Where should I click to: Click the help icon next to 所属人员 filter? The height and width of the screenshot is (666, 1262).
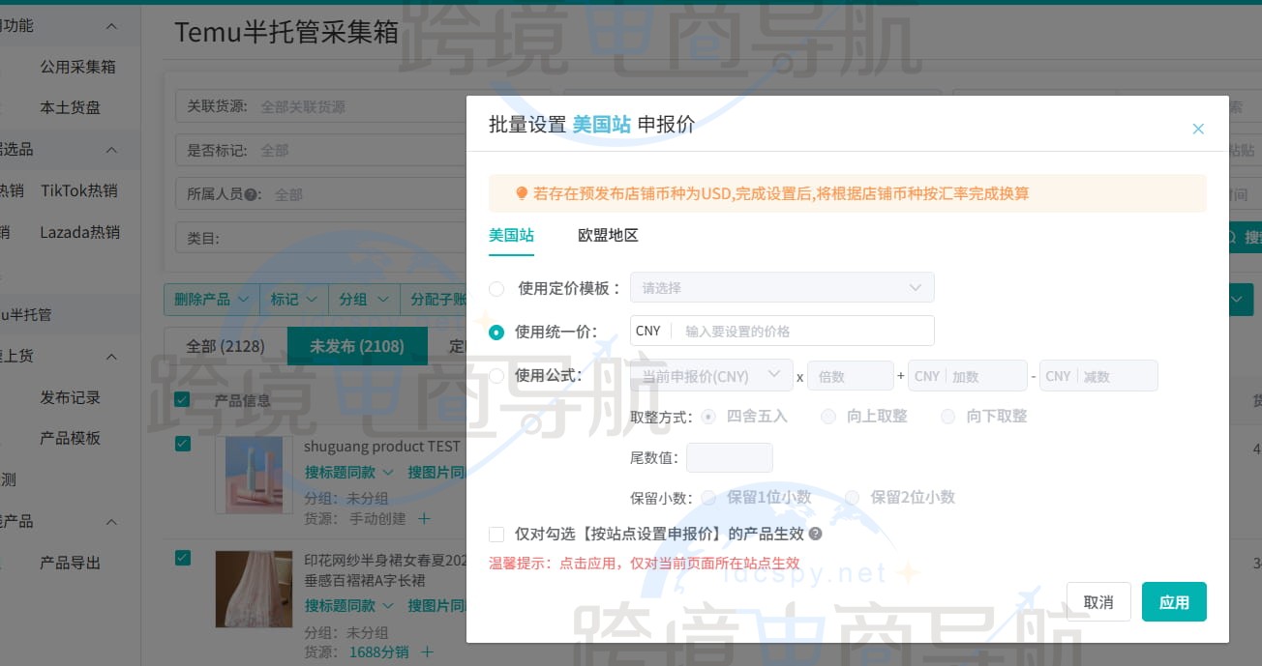[250, 193]
